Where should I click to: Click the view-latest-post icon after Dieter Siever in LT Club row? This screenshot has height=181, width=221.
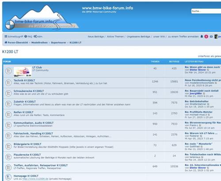click(208, 70)
